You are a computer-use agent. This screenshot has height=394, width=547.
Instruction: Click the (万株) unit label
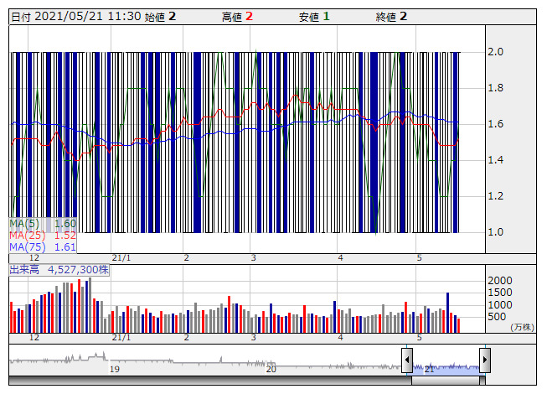(519, 327)
